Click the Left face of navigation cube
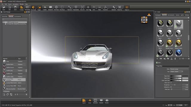This screenshot has height=107, width=191. pos(144,20)
